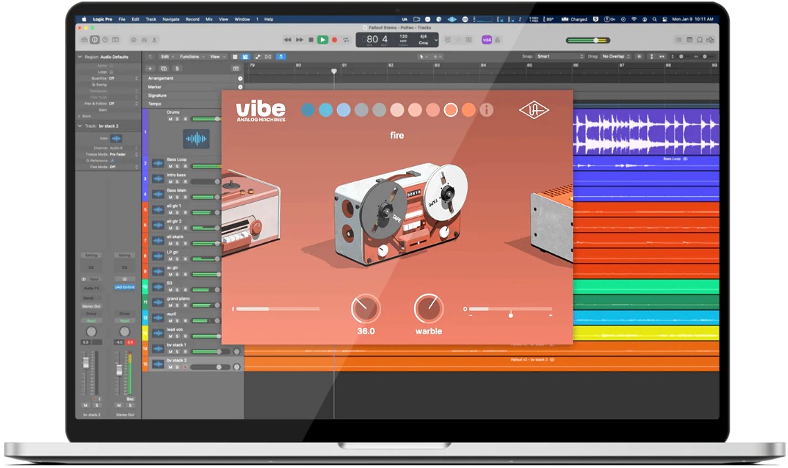Collapse the Track bv stack 2 section
This screenshot has width=788, height=468.
[x=80, y=126]
